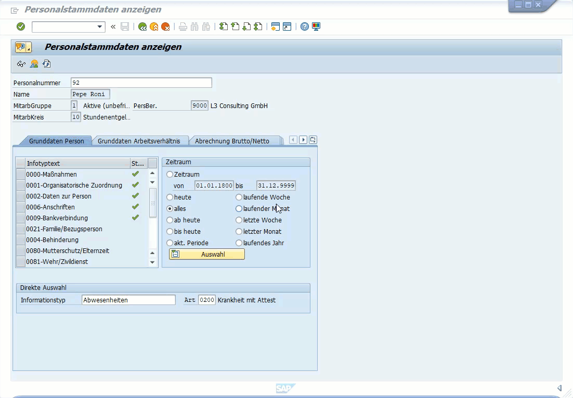Select the alles radio button
This screenshot has width=573, height=398.
pos(170,208)
